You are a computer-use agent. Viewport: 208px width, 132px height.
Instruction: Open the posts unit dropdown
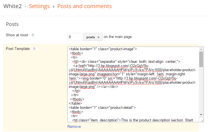click(x=93, y=37)
